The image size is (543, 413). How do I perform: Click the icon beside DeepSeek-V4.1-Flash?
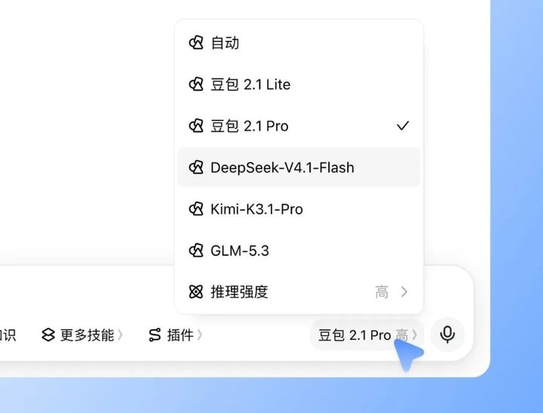coord(196,168)
